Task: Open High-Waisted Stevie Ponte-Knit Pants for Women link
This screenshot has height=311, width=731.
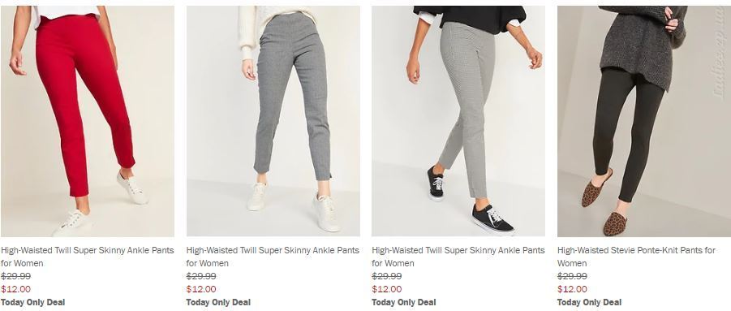Action: tap(636, 257)
